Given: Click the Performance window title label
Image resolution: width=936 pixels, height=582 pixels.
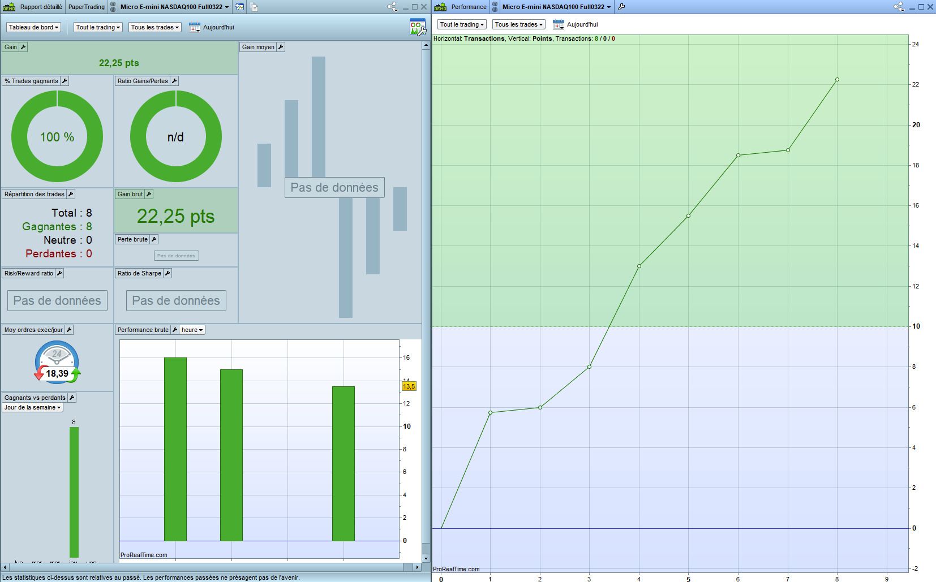Looking at the screenshot, I should pos(469,7).
